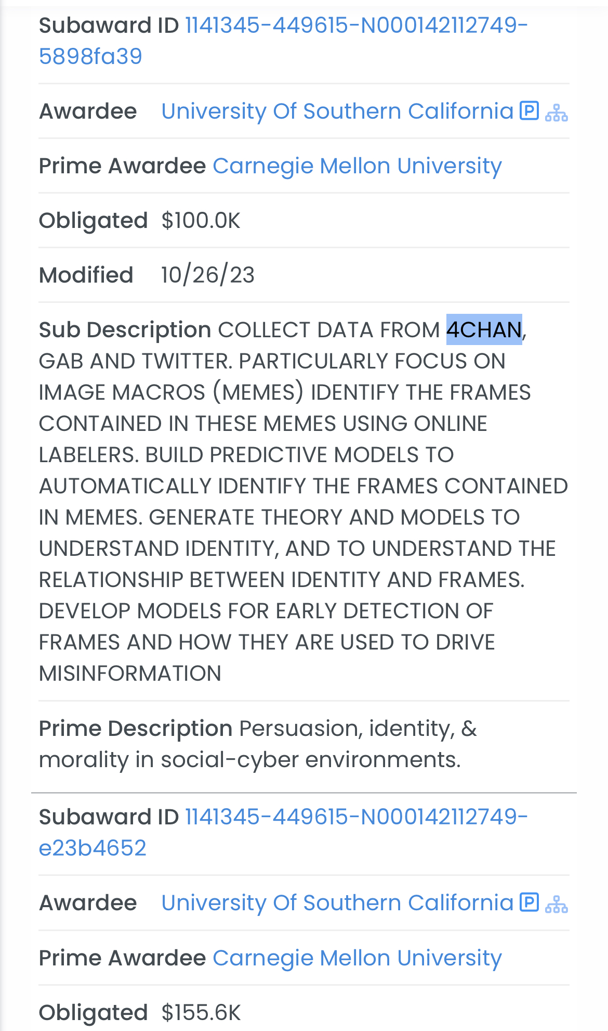
Task: Click the $100.0K obligated amount
Action: click(201, 221)
